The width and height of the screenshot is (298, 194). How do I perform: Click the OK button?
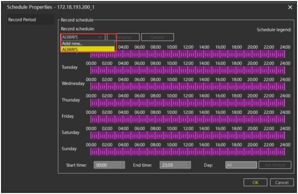tap(255, 182)
